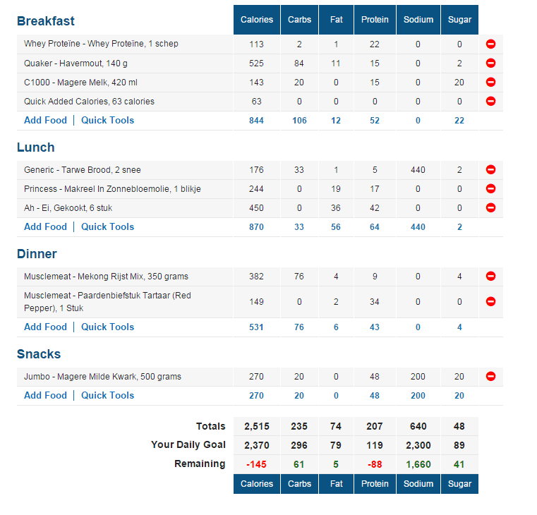The width and height of the screenshot is (537, 515).
Task: Click Add Food under Dinner
Action: 45,327
